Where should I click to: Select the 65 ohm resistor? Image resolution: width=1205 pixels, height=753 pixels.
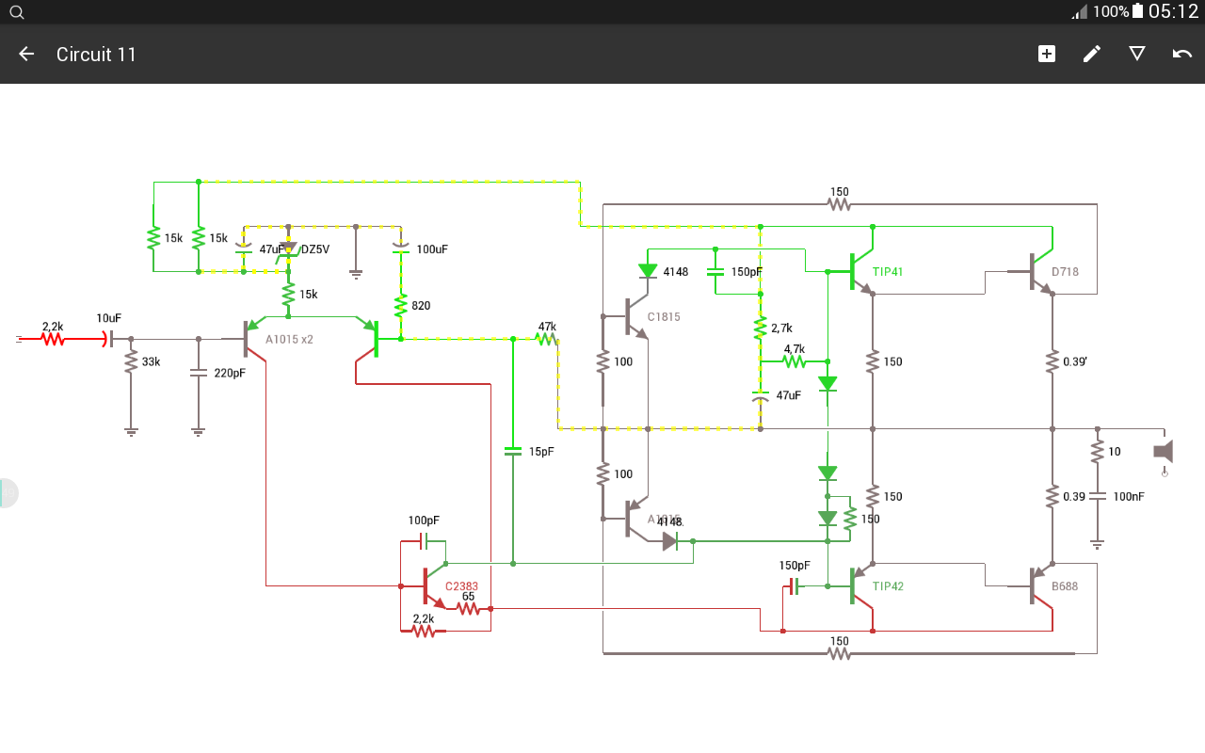(x=468, y=609)
